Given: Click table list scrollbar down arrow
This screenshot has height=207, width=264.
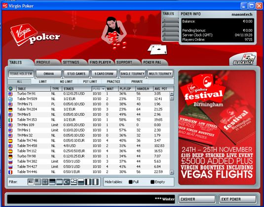Looking at the screenshot, I should (172, 172).
